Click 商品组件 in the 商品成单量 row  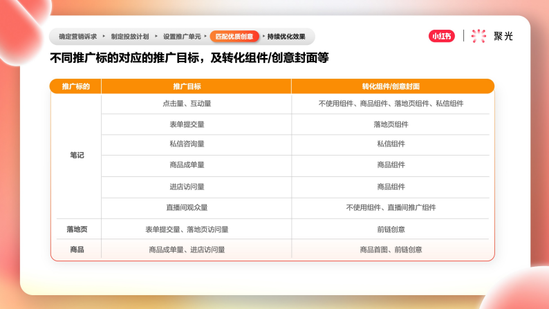pyautogui.click(x=391, y=165)
